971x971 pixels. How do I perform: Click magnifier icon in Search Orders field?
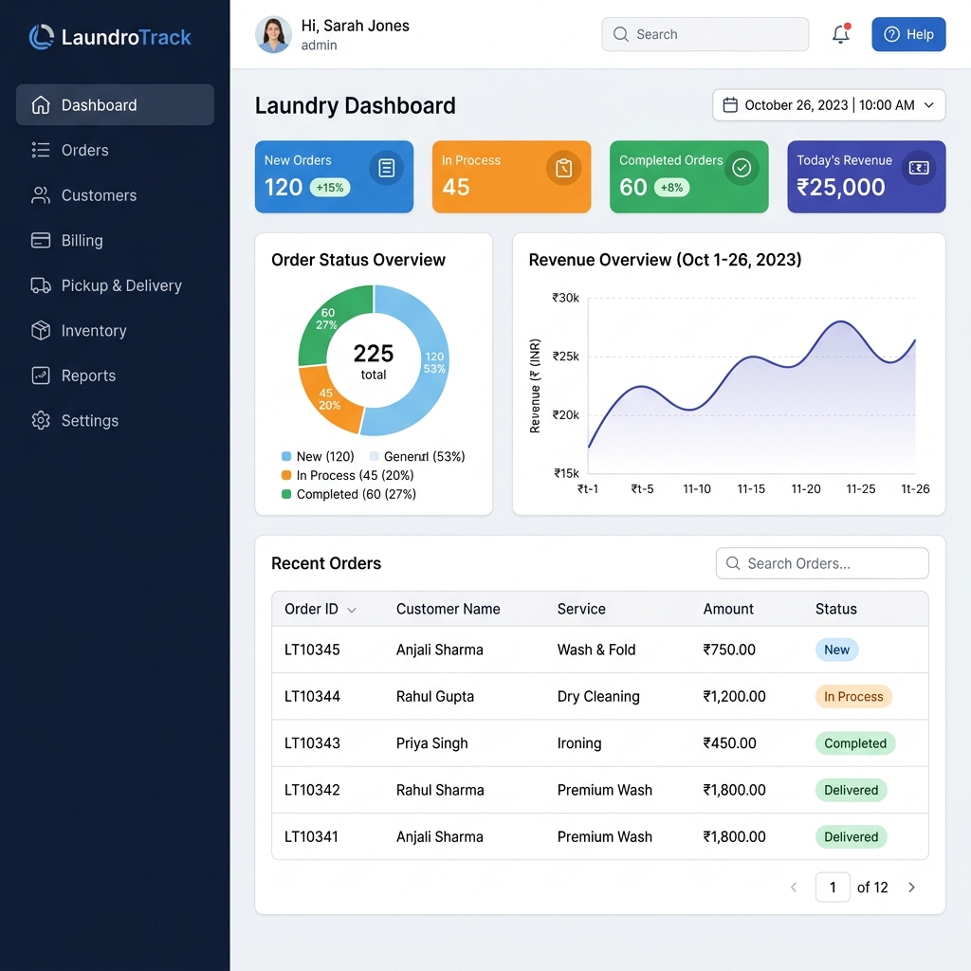[733, 563]
